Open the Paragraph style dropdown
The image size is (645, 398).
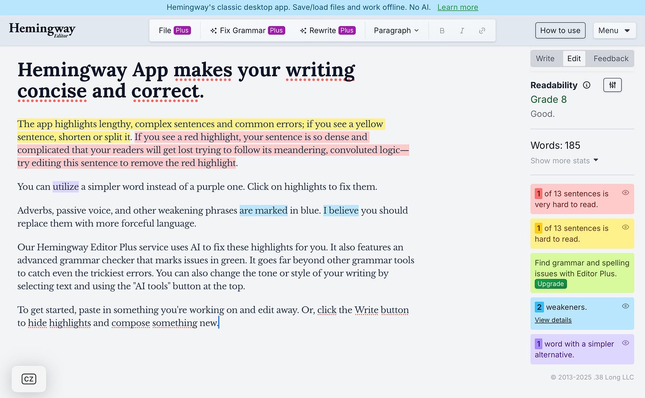coord(396,31)
